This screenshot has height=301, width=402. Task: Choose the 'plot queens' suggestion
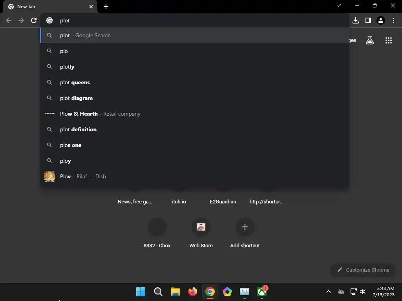[195, 82]
